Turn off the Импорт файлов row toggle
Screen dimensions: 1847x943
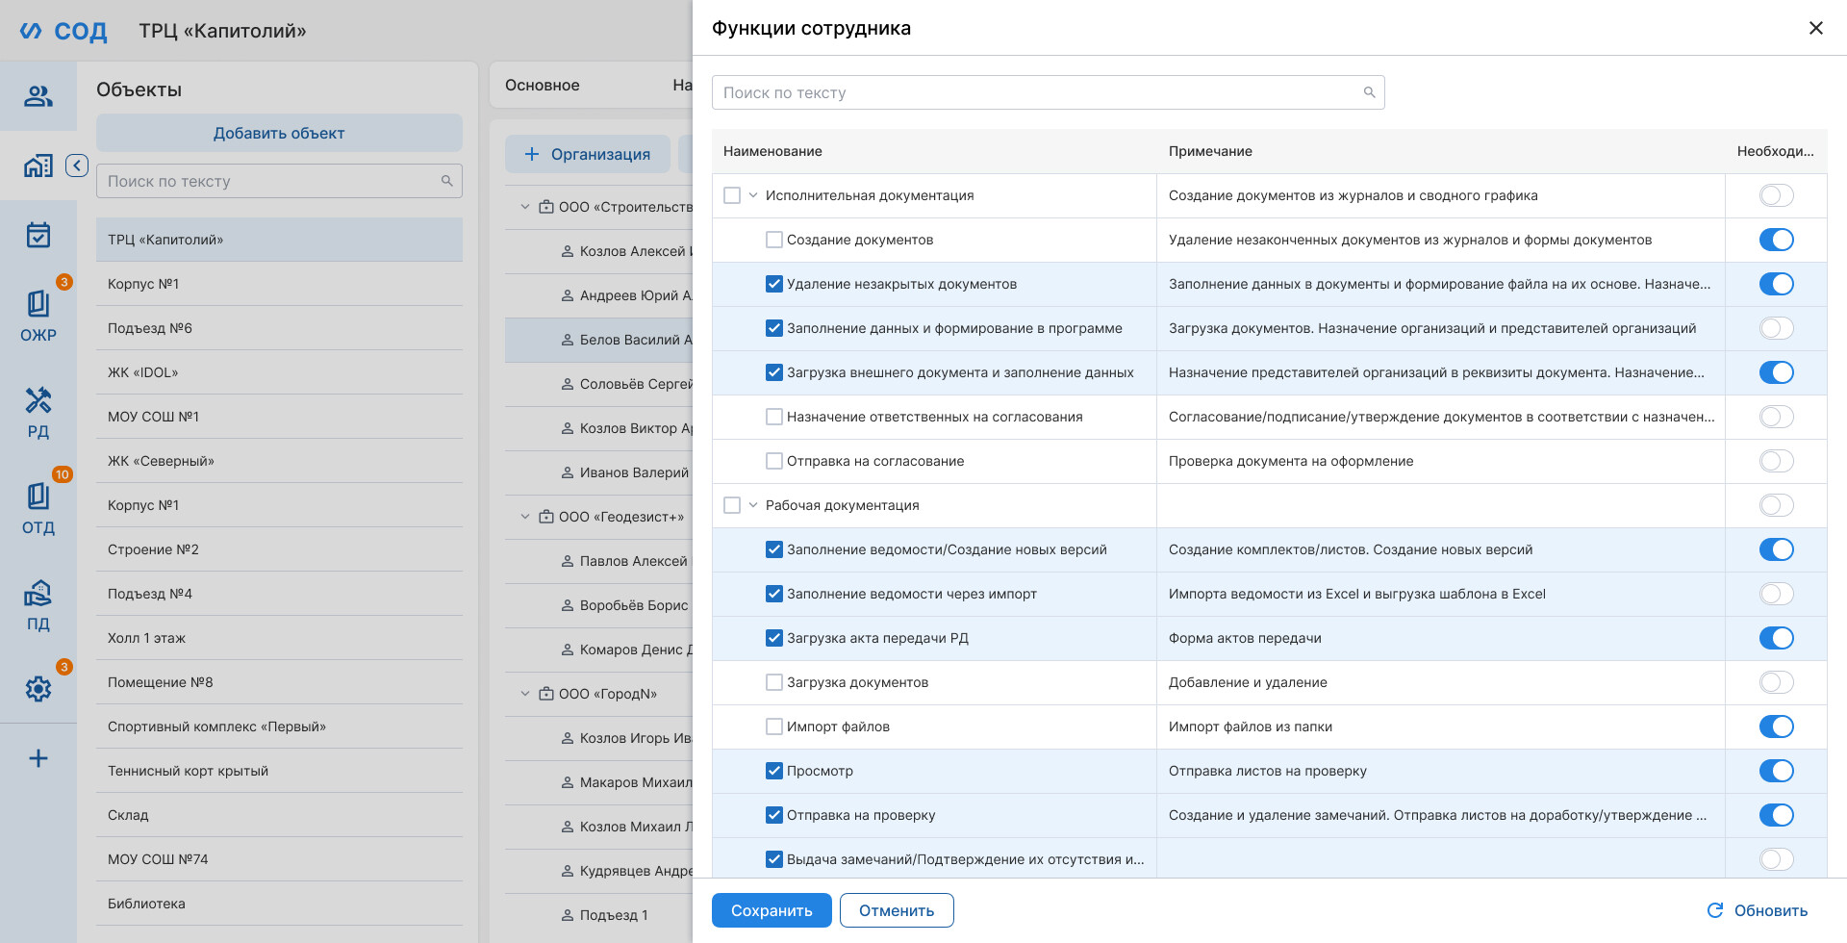tap(1776, 726)
